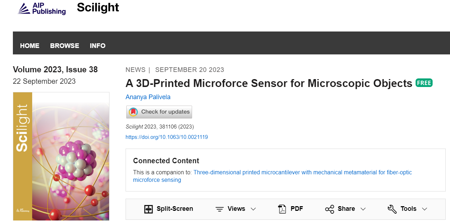Expand the Views dropdown chevron

[253, 209]
